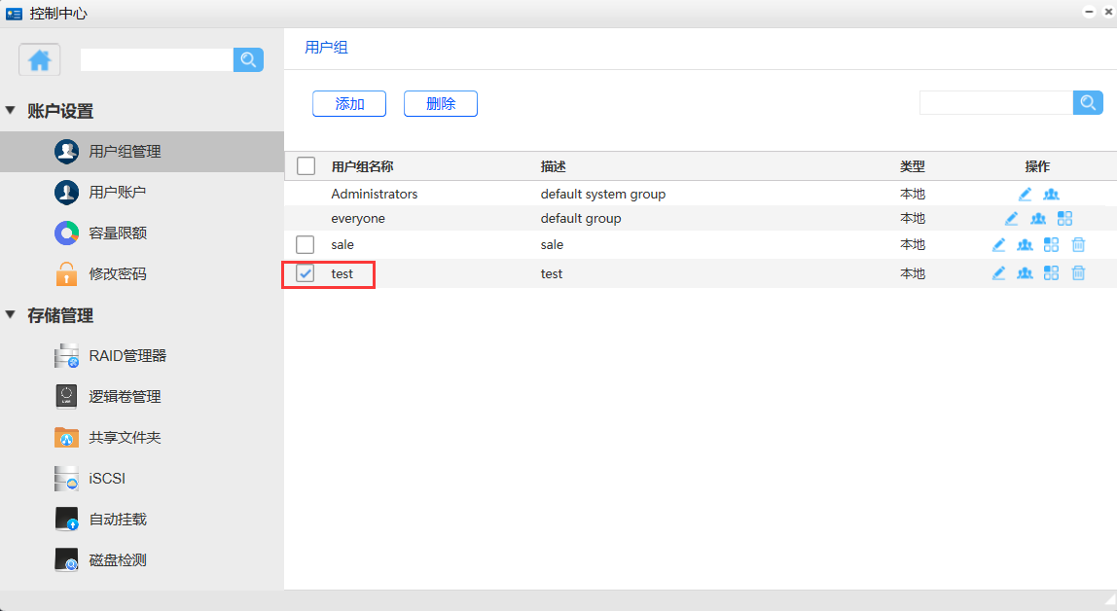Open 共享文件夹 in the sidebar
The height and width of the screenshot is (611, 1117).
click(x=125, y=438)
